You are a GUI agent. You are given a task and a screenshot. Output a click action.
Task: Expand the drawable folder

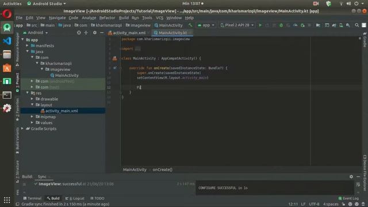tap(32, 99)
